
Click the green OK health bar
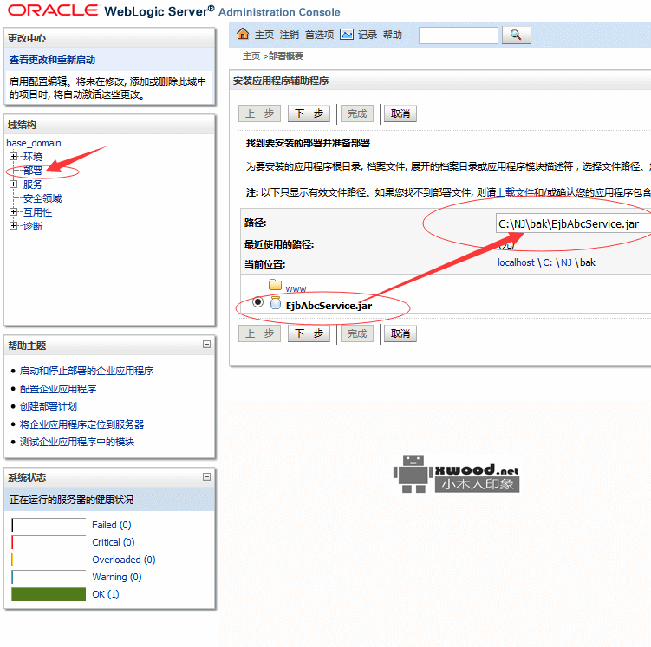49,594
